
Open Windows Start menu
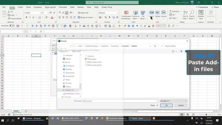(x=2, y=120)
